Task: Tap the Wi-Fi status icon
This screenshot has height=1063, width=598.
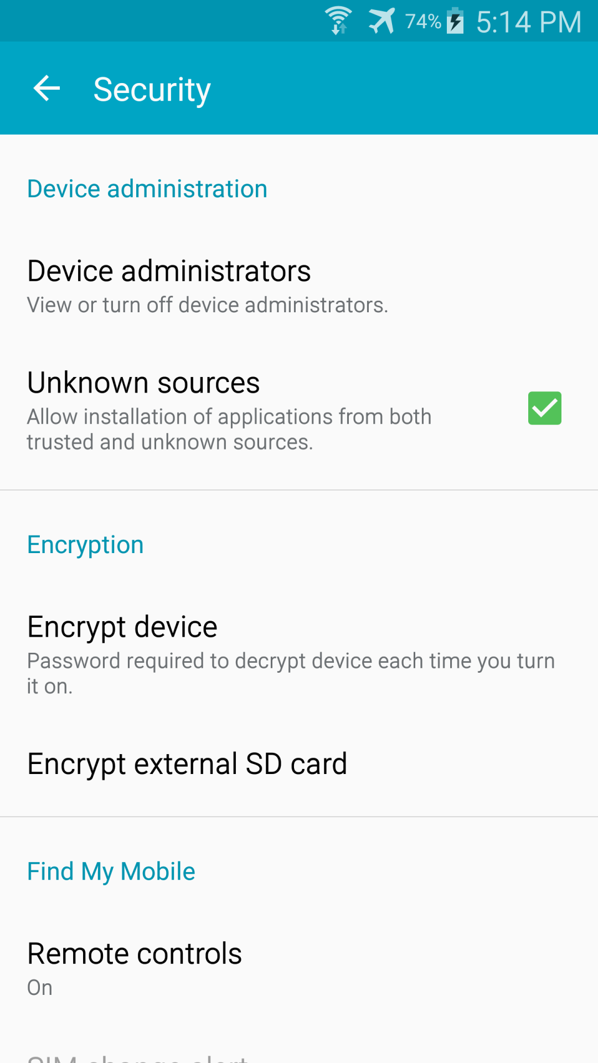Action: (x=338, y=21)
